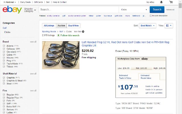Select the Stiff flex checkbox
Screen dimensions: 182x114
coord(4,103)
